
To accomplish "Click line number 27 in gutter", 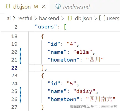I will click(x=14, y=107).
